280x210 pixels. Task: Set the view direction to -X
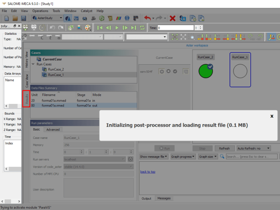208,37
